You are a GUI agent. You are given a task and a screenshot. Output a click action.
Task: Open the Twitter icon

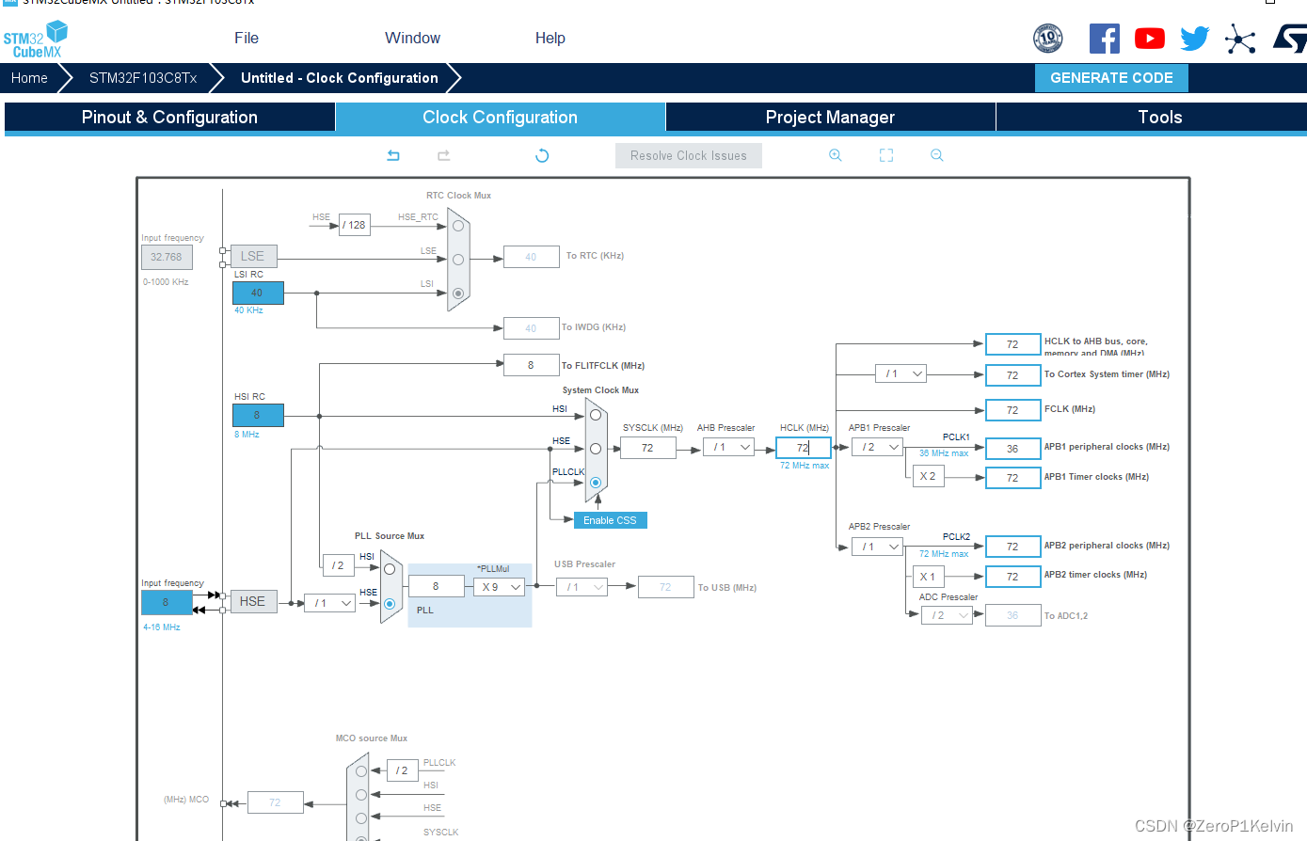(x=1195, y=39)
